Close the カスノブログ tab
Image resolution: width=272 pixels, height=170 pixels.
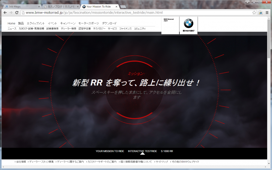coord(78,7)
